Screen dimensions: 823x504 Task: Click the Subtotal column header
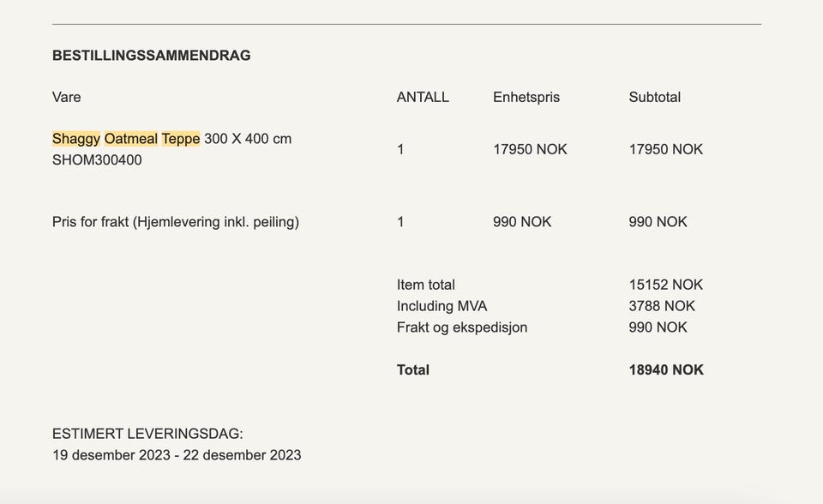tap(655, 97)
